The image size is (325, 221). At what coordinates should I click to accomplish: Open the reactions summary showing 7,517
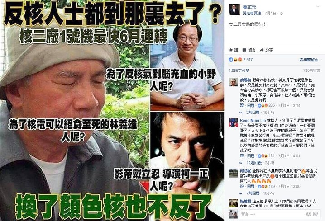click(241, 60)
